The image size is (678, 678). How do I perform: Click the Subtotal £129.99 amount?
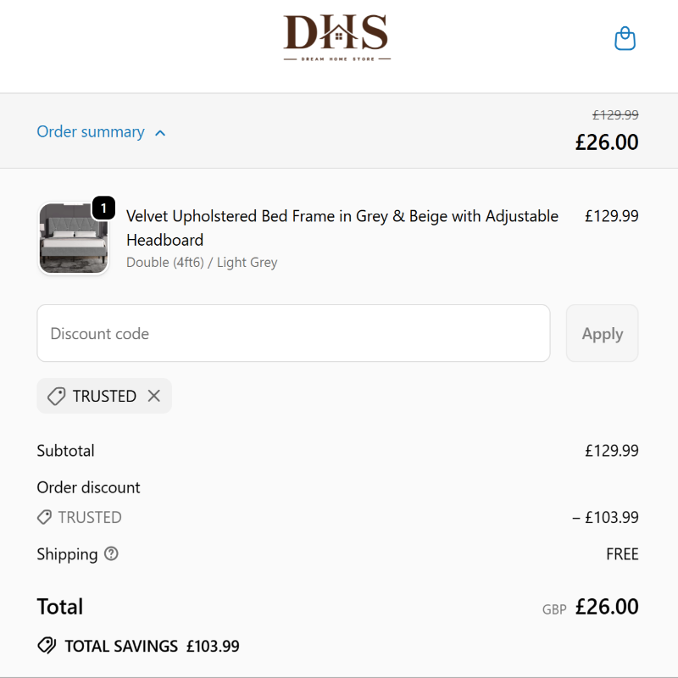click(x=611, y=451)
